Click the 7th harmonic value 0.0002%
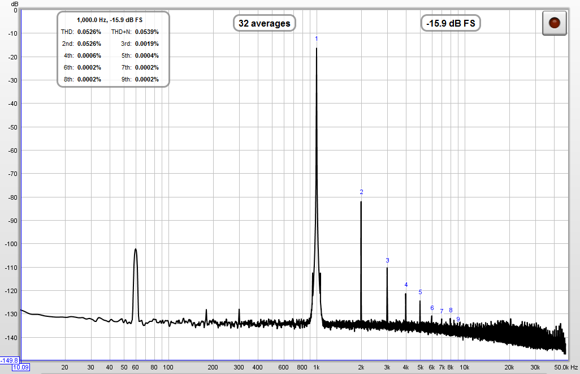This screenshot has width=580, height=374. pos(147,67)
